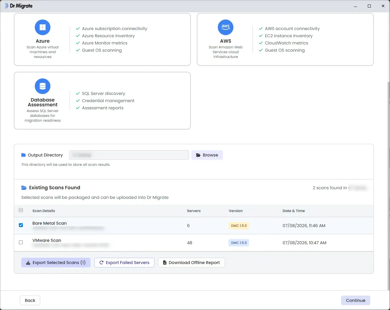Select the Database Assessment card title
Image resolution: width=390 pixels, height=310 pixels.
(x=43, y=102)
